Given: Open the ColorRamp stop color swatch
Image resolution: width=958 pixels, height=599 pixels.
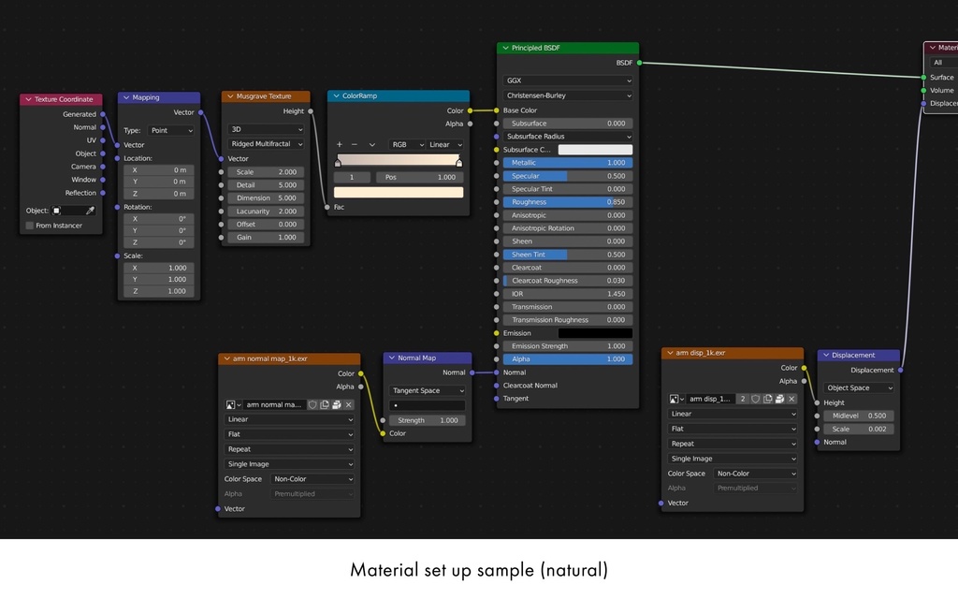Looking at the screenshot, I should [399, 192].
